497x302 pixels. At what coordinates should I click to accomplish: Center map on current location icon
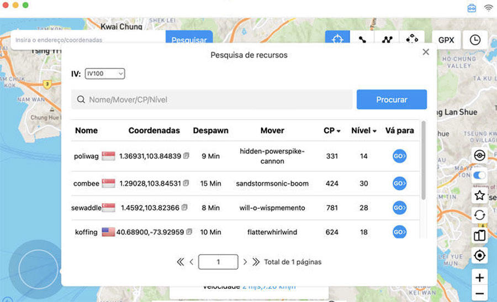coord(479,256)
